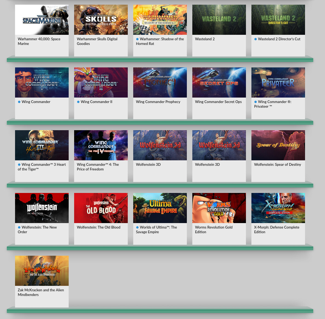Open the Wing Commander Secret Ops cover
Image resolution: width=325 pixels, height=319 pixels.
tap(219, 82)
